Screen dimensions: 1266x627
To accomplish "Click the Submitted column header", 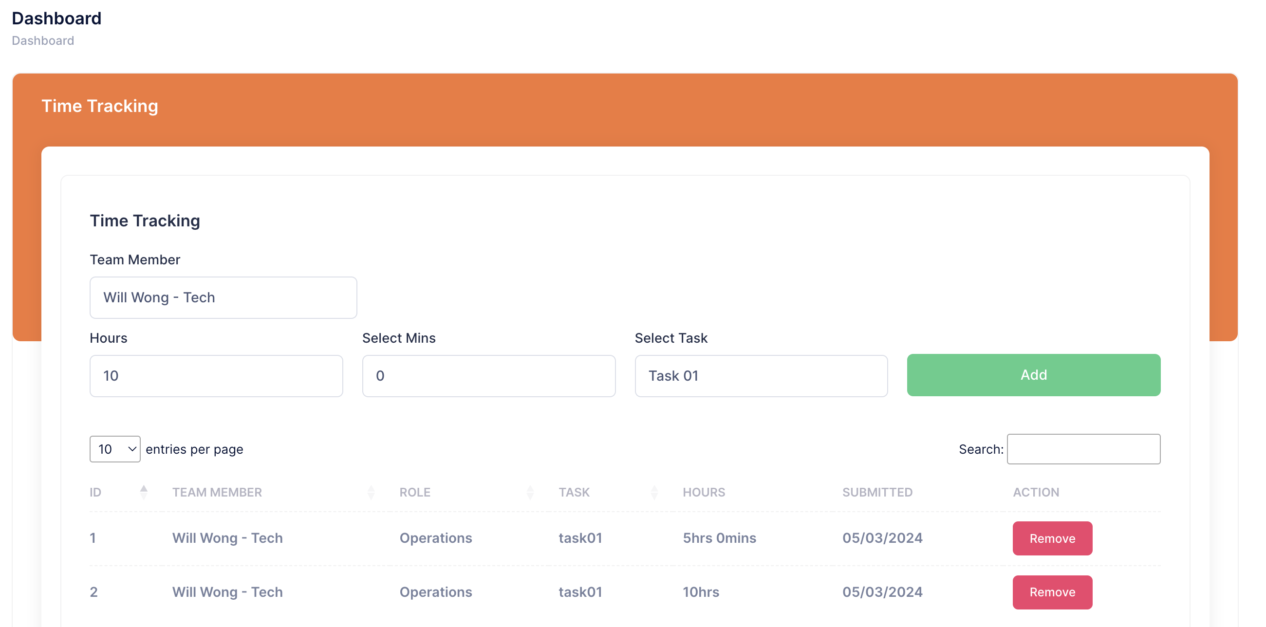I will tap(878, 492).
